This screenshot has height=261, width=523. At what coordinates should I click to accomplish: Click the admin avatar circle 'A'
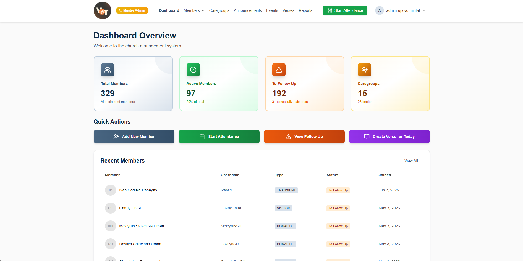(380, 10)
